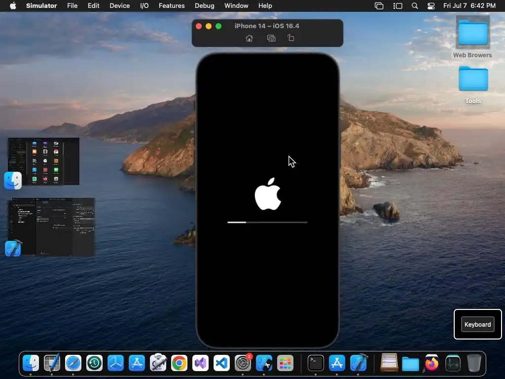The width and height of the screenshot is (505, 379).
Task: Open Spotlight search in menu bar
Action: tap(415, 6)
